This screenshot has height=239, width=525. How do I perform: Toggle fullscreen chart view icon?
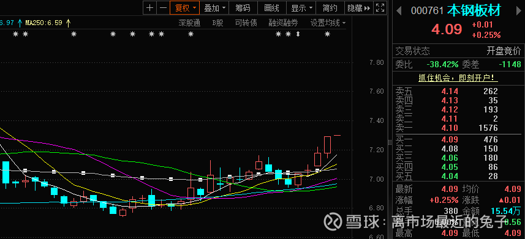[380, 8]
